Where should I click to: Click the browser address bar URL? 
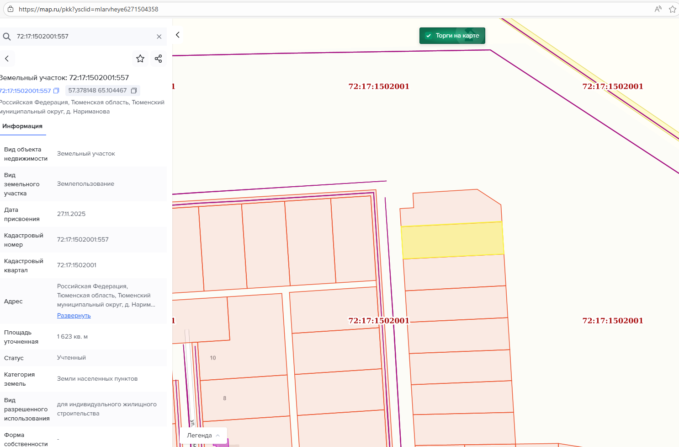click(88, 9)
